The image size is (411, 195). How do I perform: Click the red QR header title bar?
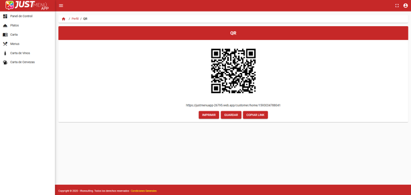click(x=233, y=33)
